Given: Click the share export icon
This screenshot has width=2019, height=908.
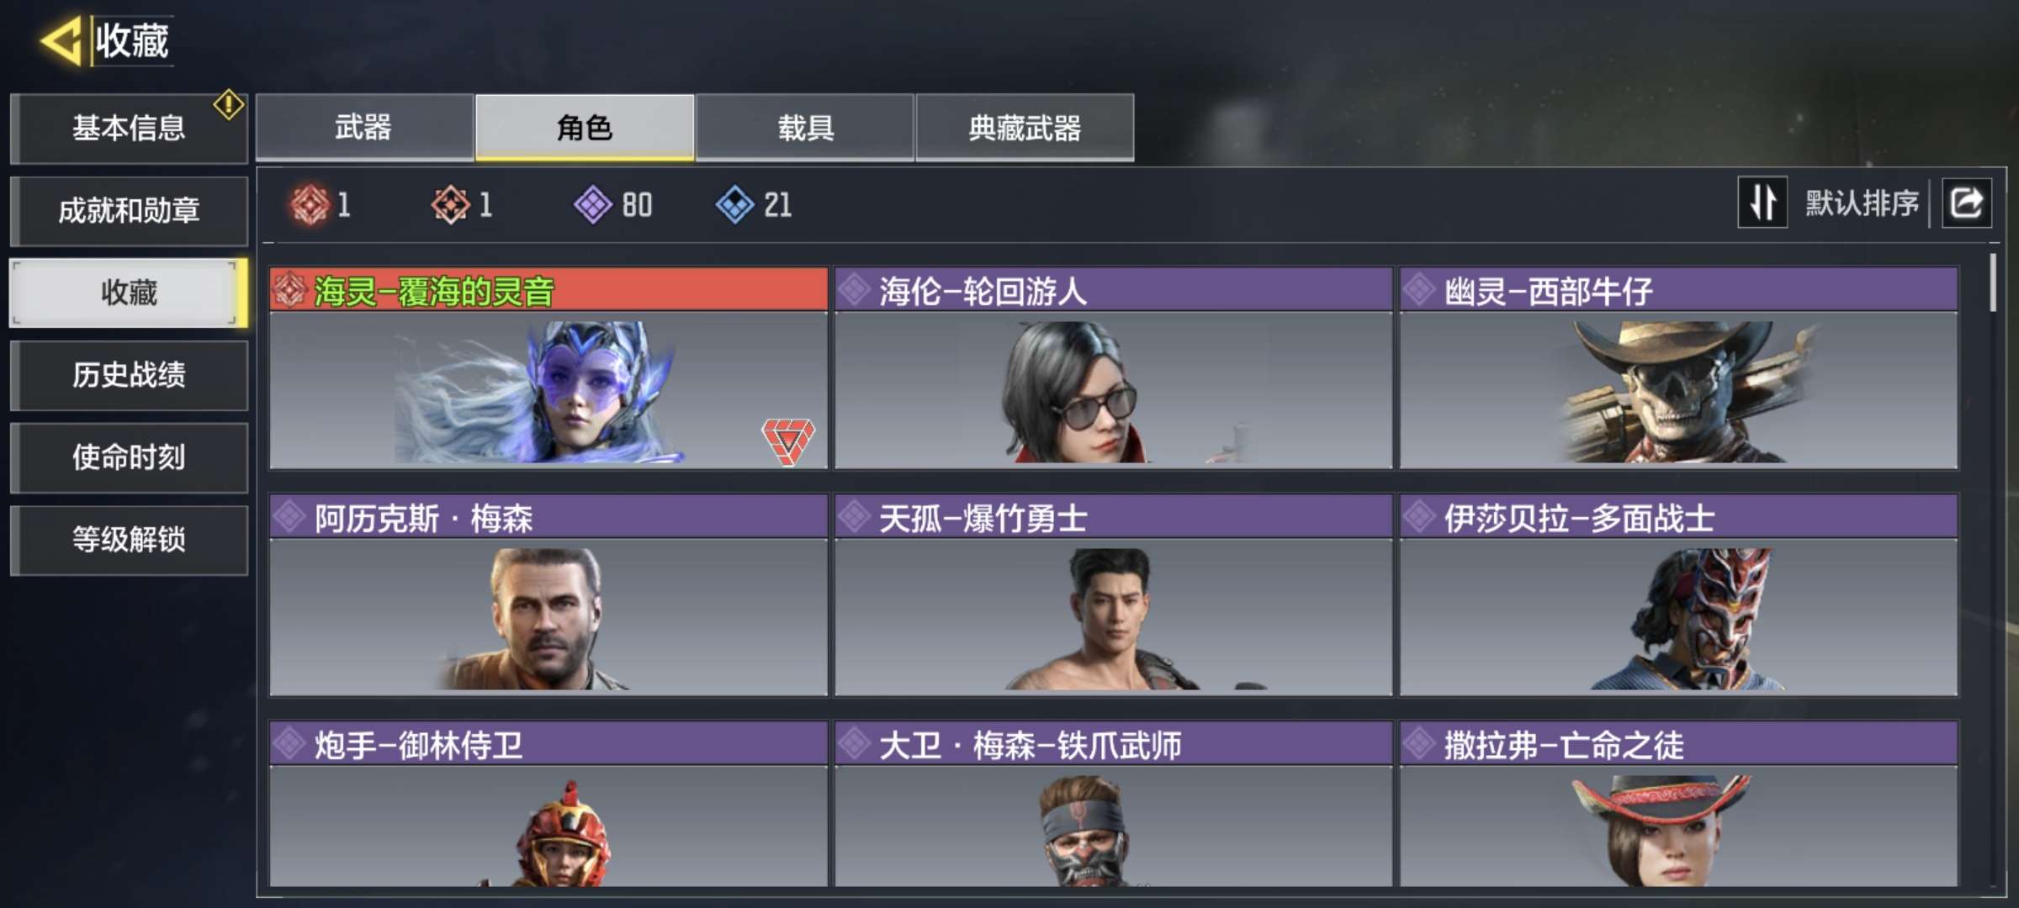Looking at the screenshot, I should point(1966,203).
